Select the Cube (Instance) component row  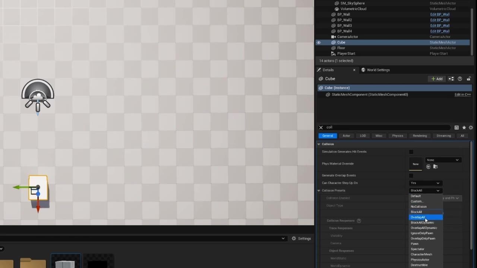394,88
